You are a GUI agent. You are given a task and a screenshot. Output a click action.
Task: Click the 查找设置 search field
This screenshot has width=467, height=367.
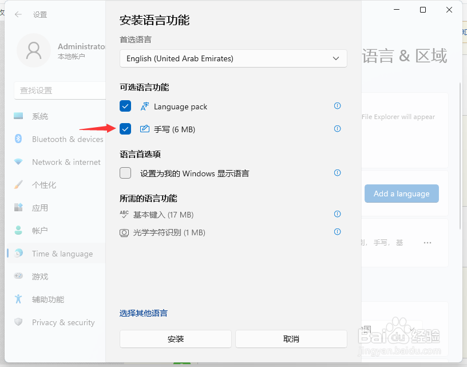pyautogui.click(x=60, y=90)
